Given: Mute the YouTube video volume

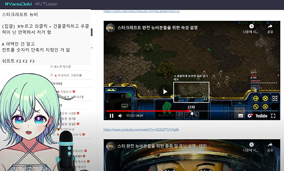Looking at the screenshot, I should pos(120,116).
